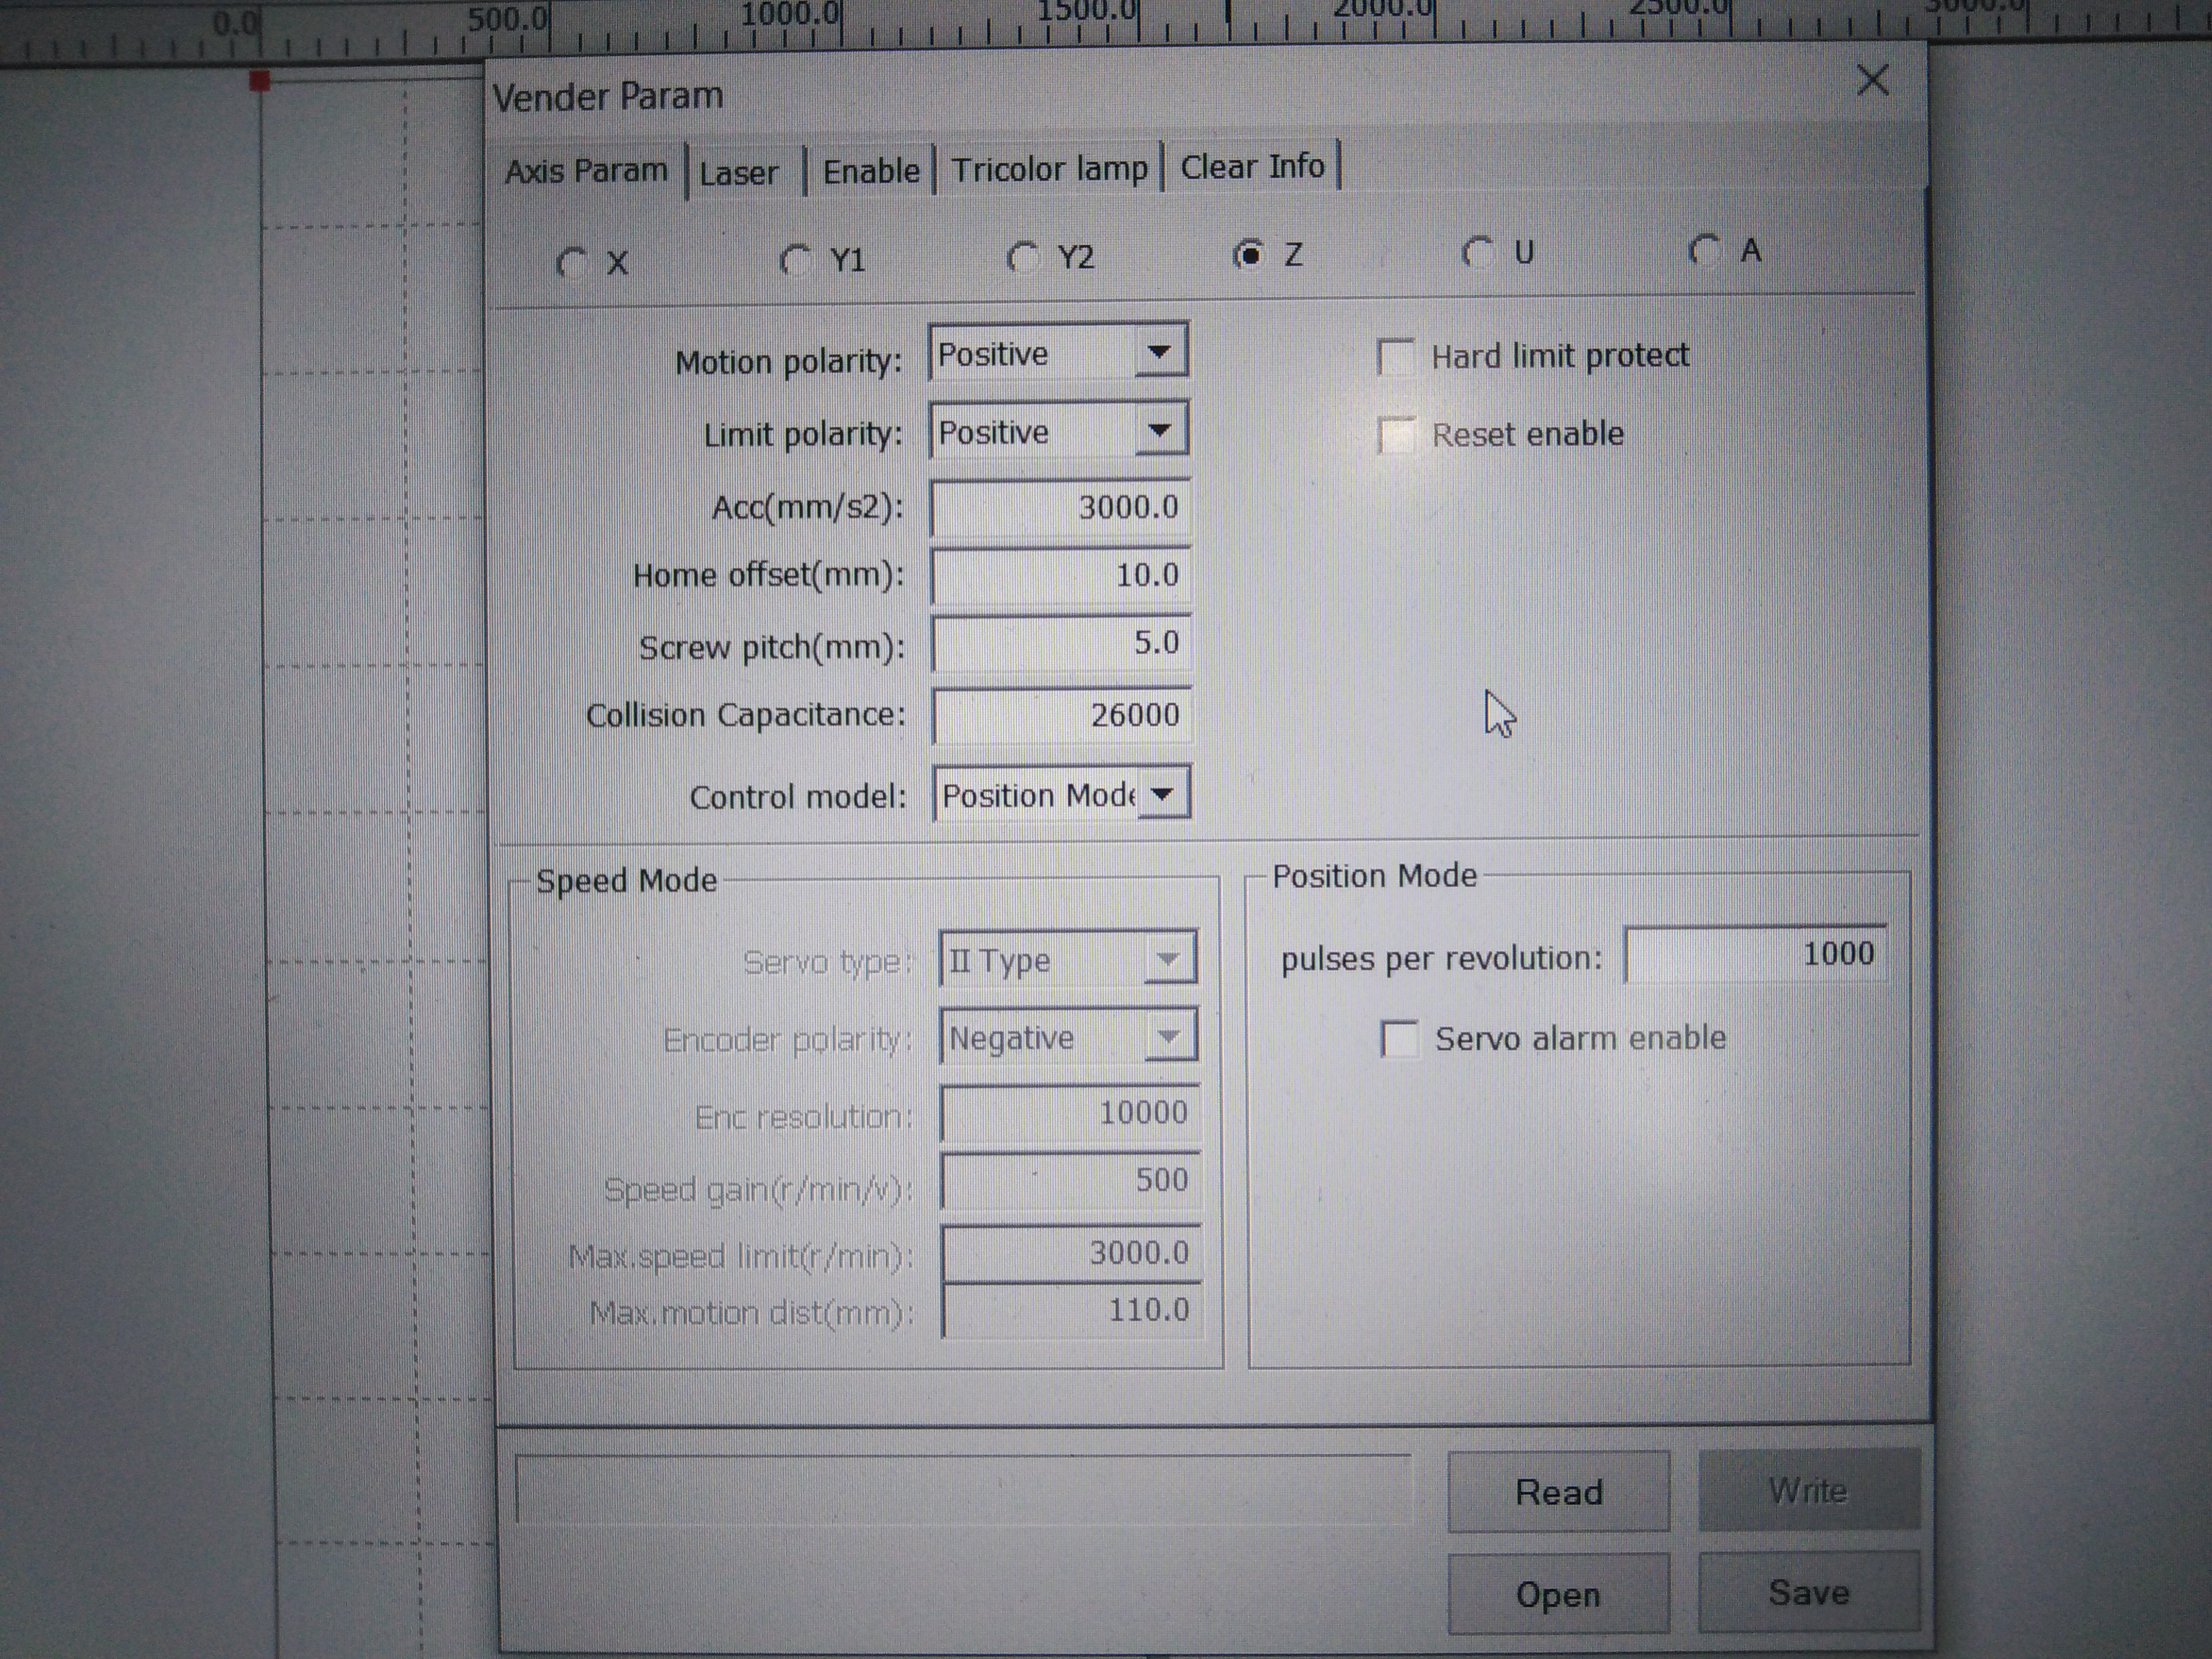The height and width of the screenshot is (1659, 2212).
Task: Open the Tricolor lamp tab
Action: click(x=1049, y=169)
